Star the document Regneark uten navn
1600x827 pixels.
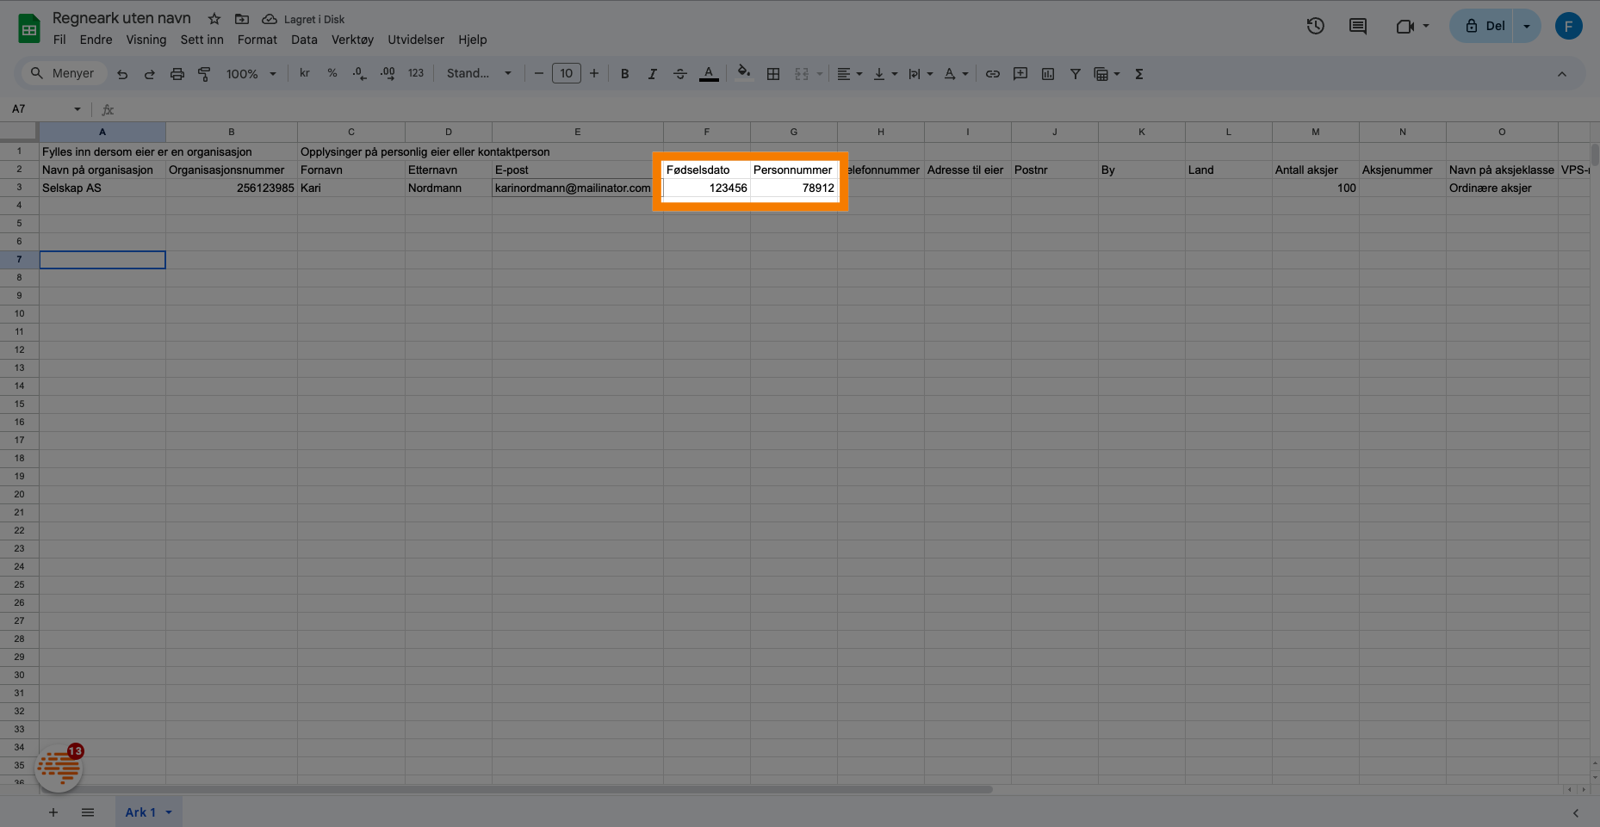click(x=214, y=19)
